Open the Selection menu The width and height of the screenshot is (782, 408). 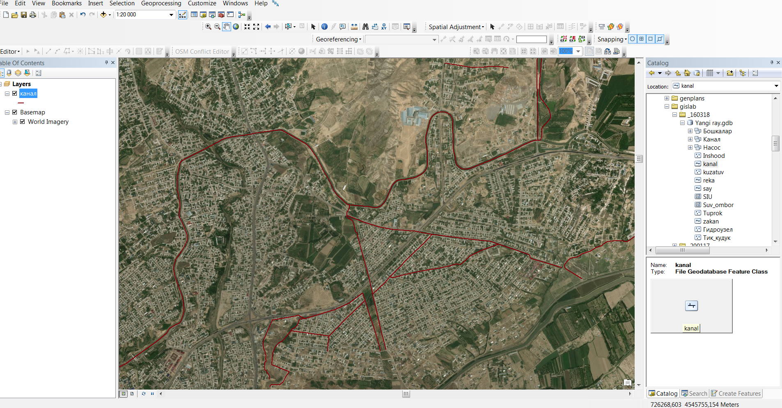pyautogui.click(x=122, y=3)
